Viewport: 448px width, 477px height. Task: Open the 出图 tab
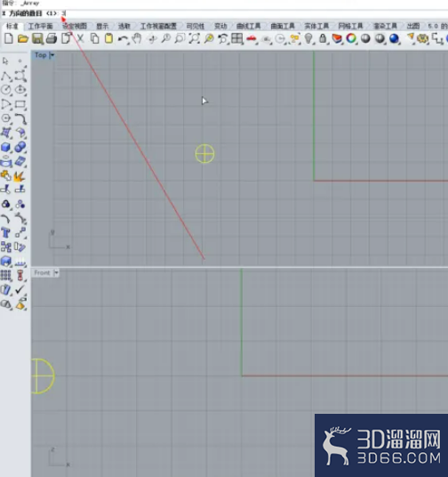413,26
